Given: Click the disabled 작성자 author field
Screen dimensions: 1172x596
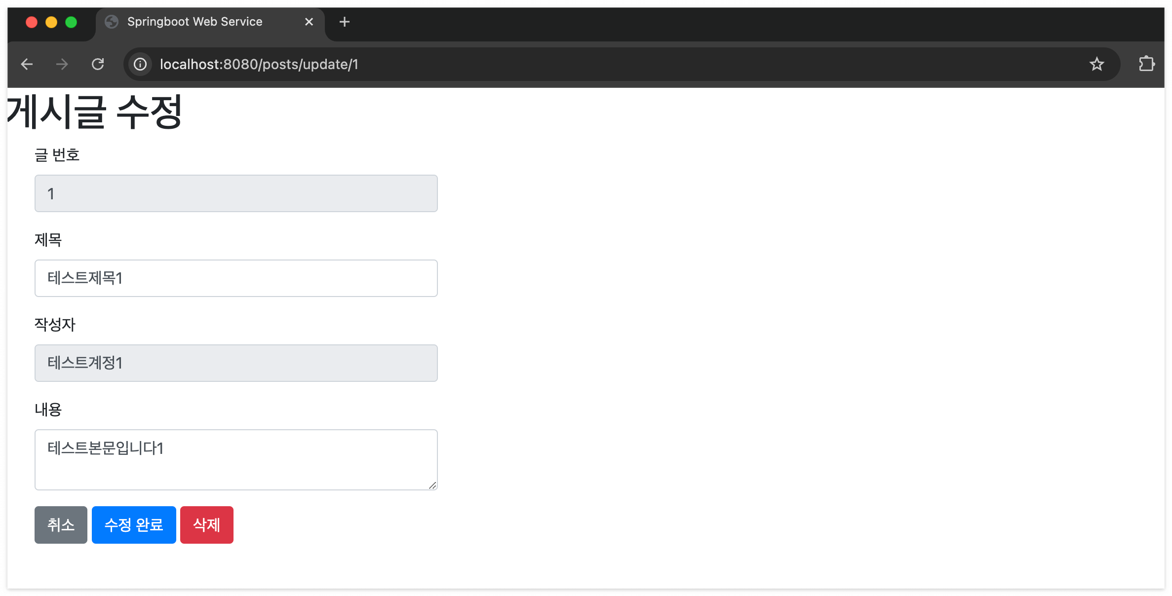Looking at the screenshot, I should click(x=236, y=363).
